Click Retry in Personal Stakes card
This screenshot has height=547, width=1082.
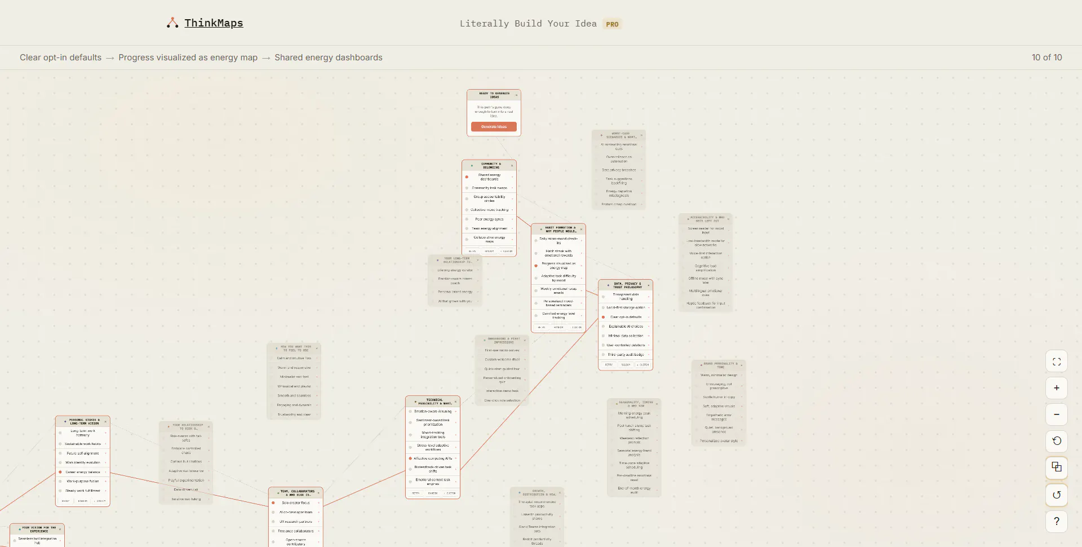[65, 501]
